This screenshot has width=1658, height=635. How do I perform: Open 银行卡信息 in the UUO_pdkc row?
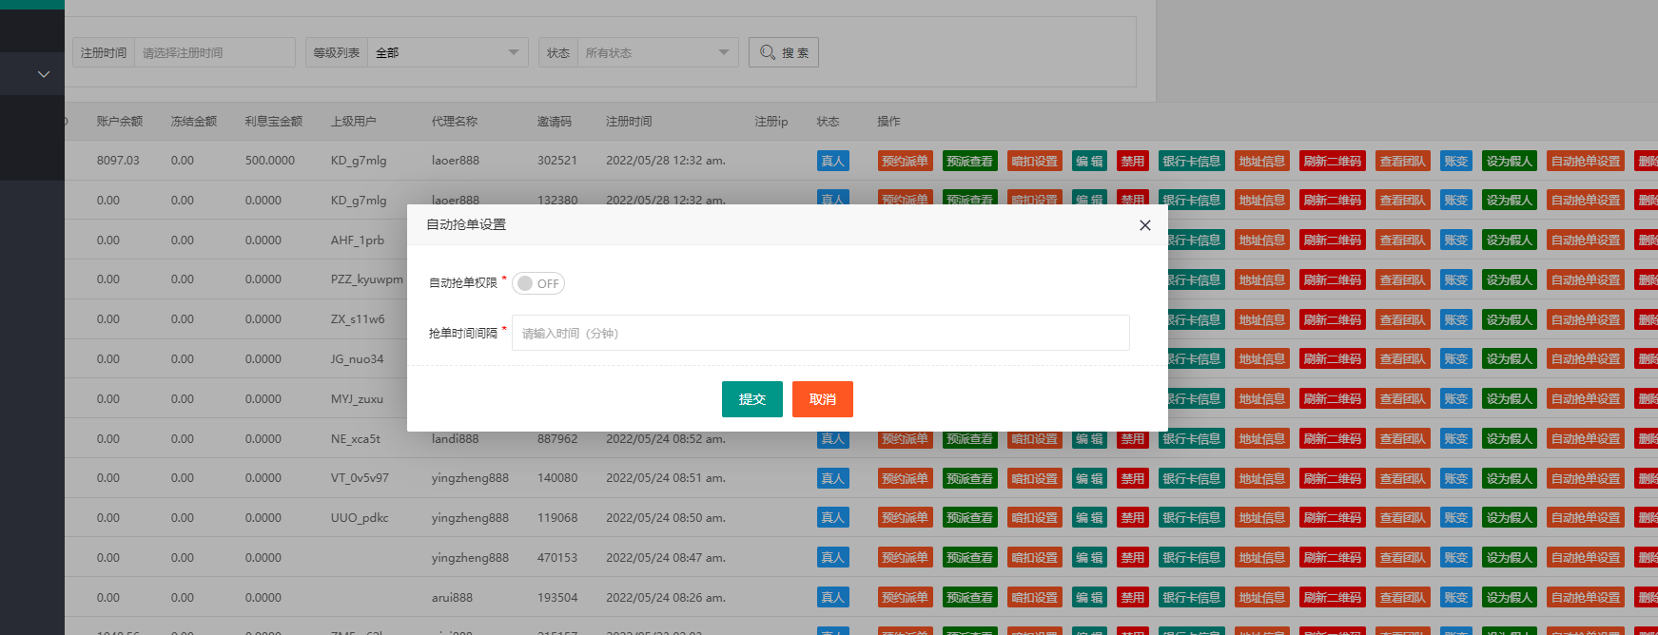[1192, 518]
